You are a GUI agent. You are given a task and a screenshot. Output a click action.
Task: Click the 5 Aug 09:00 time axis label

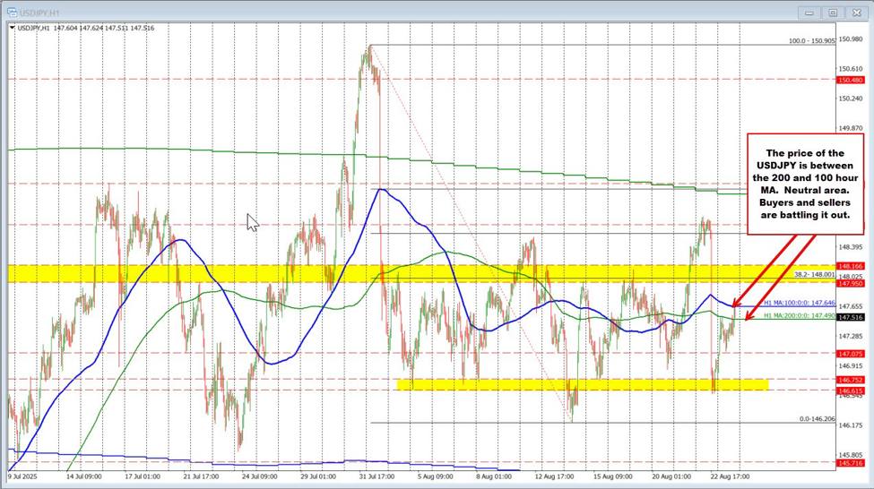(x=436, y=476)
